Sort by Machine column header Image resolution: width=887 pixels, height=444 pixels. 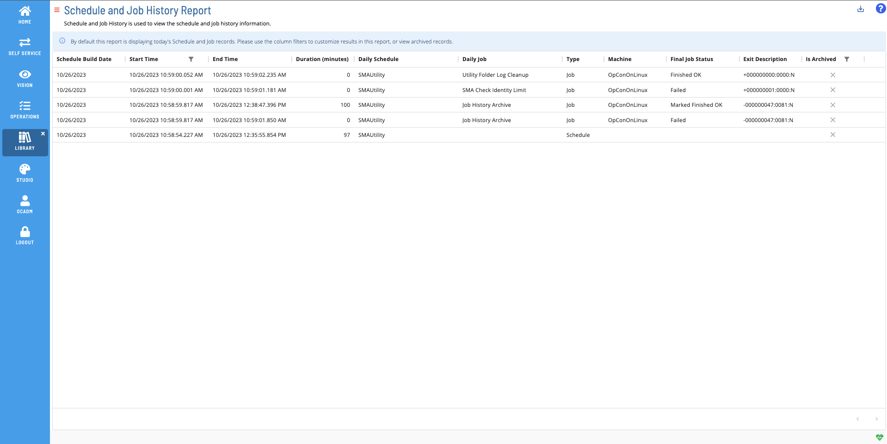pos(620,59)
